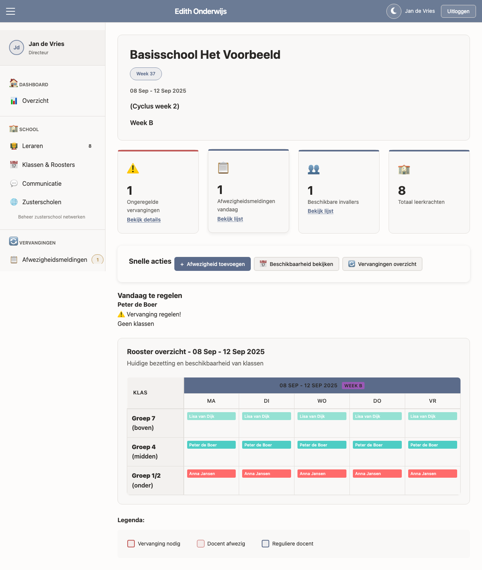
Task: Click the Peter de Boer heading
Action: point(137,304)
